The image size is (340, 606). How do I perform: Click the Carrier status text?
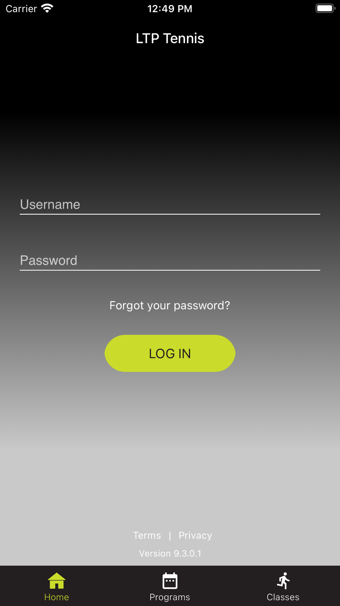(x=21, y=9)
